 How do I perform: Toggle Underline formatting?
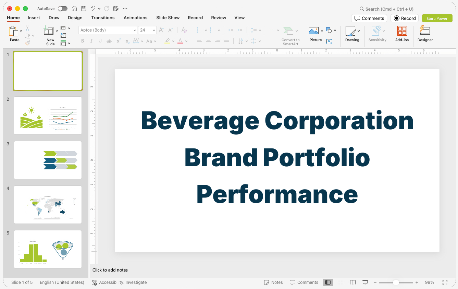[x=100, y=41]
